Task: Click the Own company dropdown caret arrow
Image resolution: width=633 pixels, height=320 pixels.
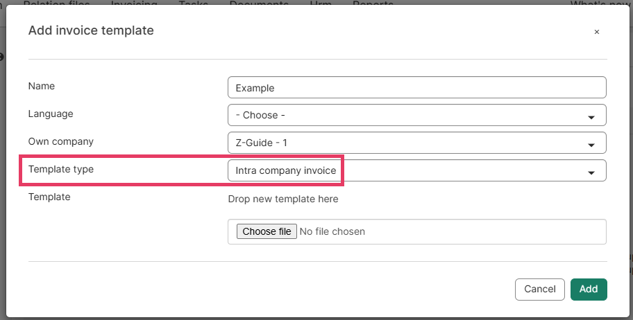Action: 591,145
